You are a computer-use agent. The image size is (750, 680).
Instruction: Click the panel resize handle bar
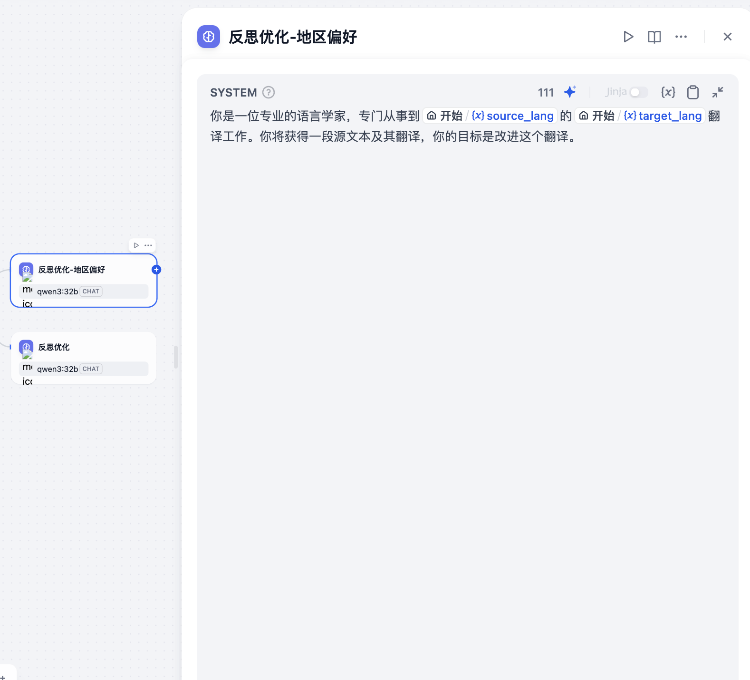click(176, 357)
